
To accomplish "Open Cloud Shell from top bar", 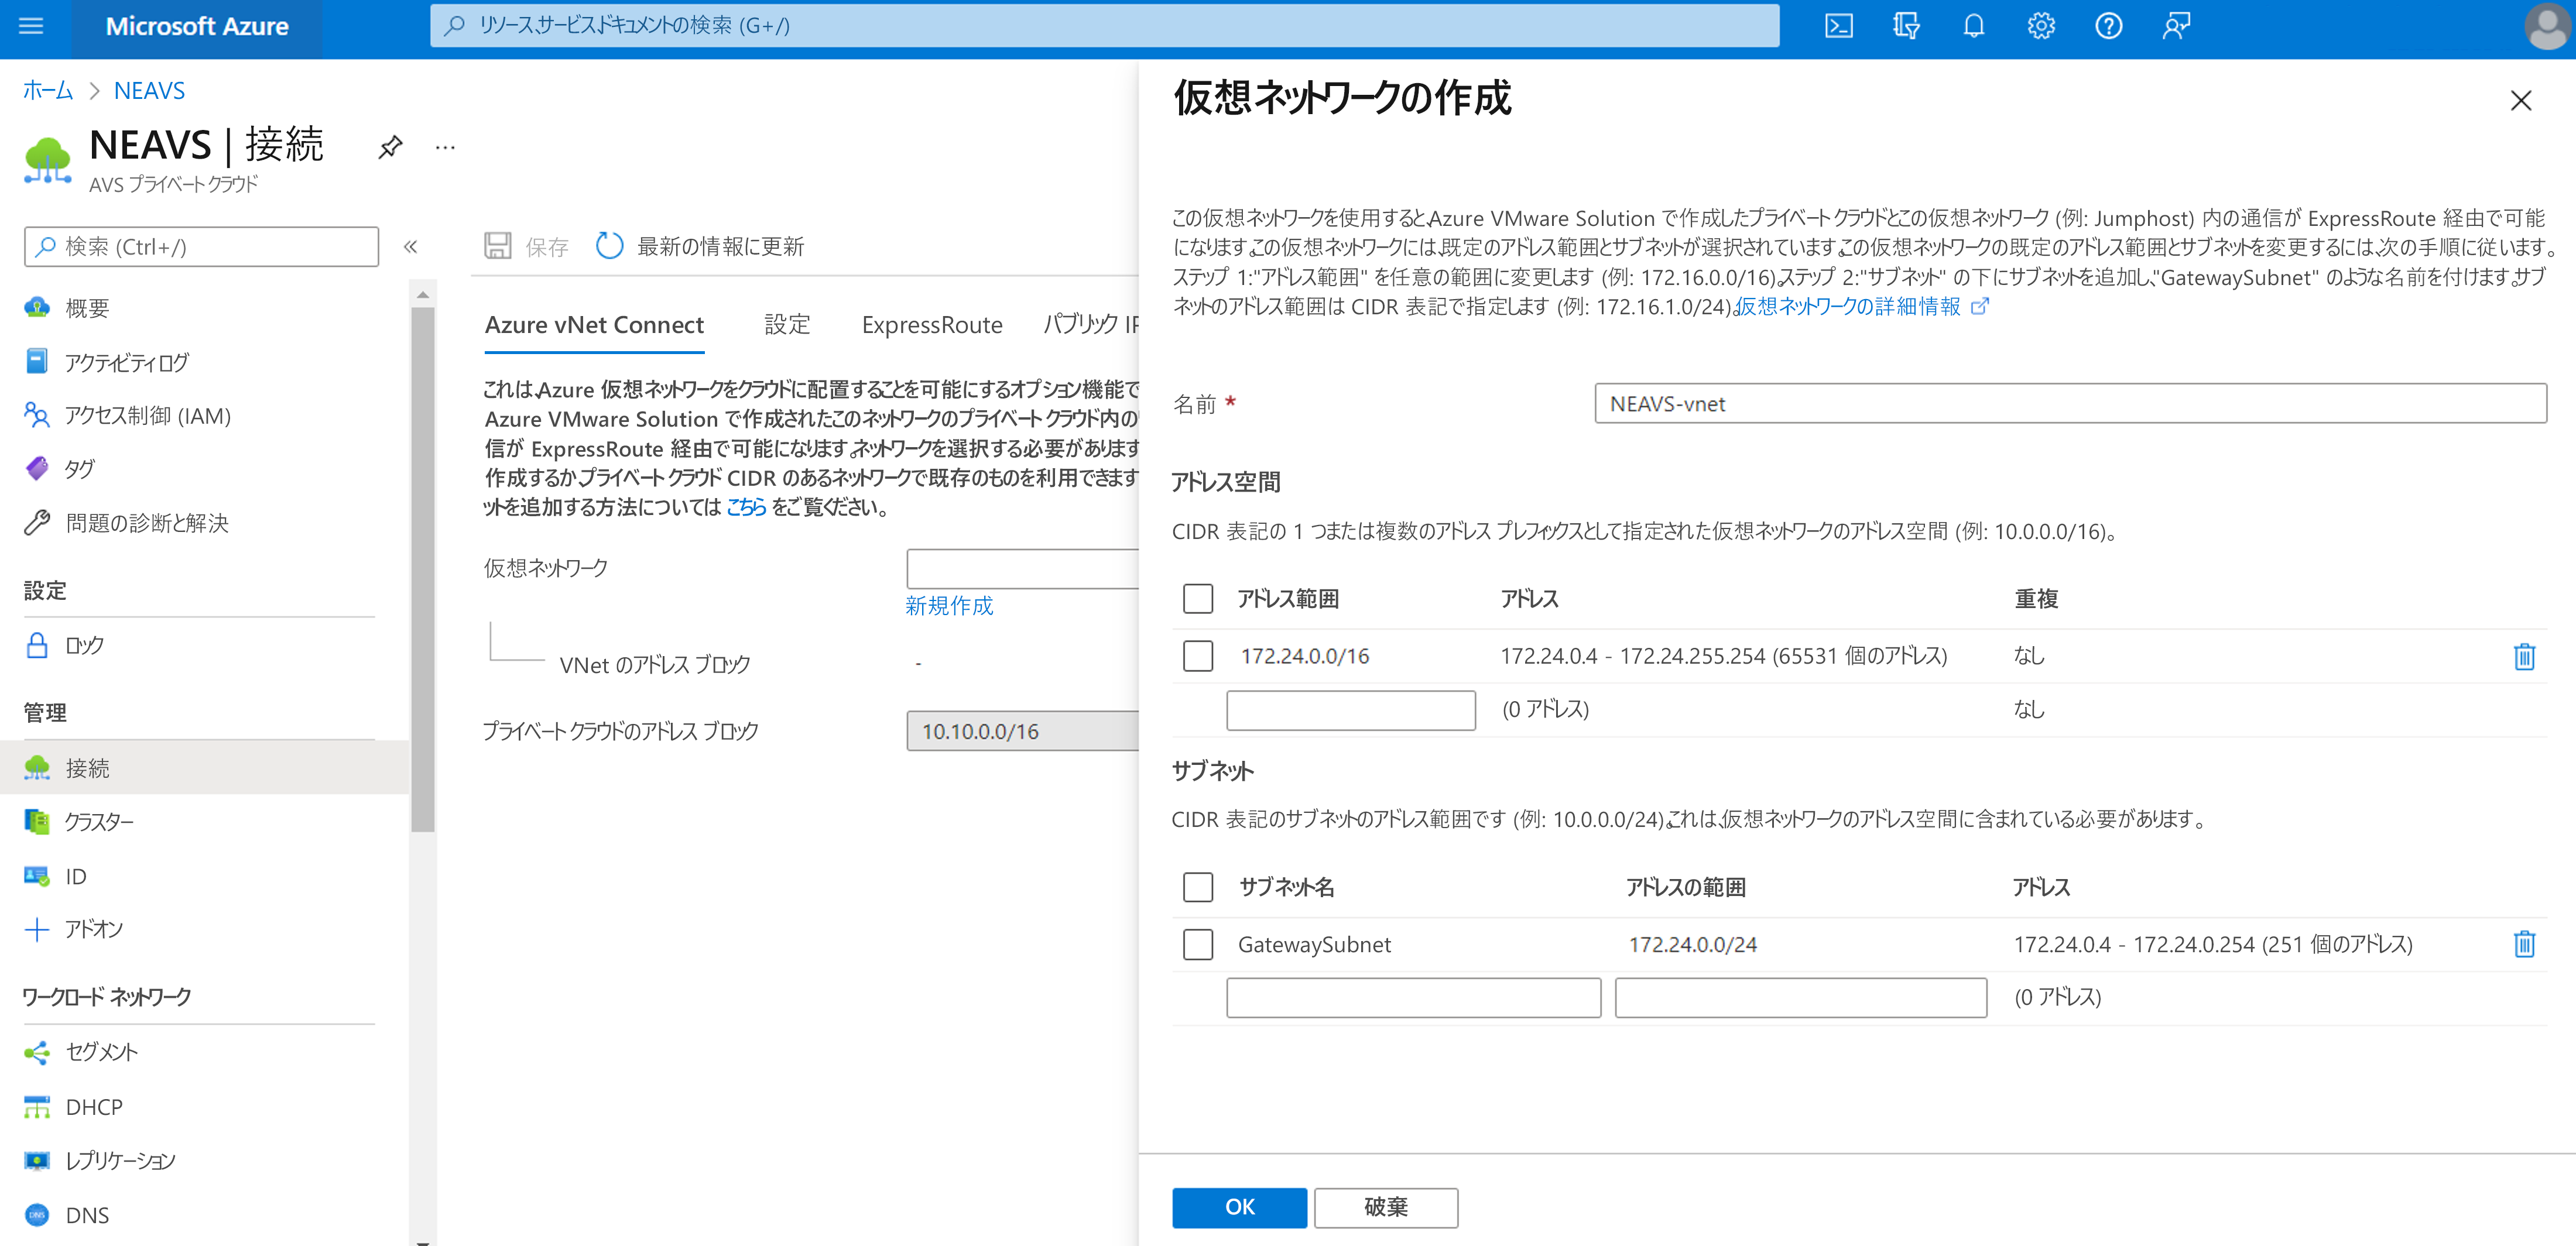I will tap(1838, 26).
